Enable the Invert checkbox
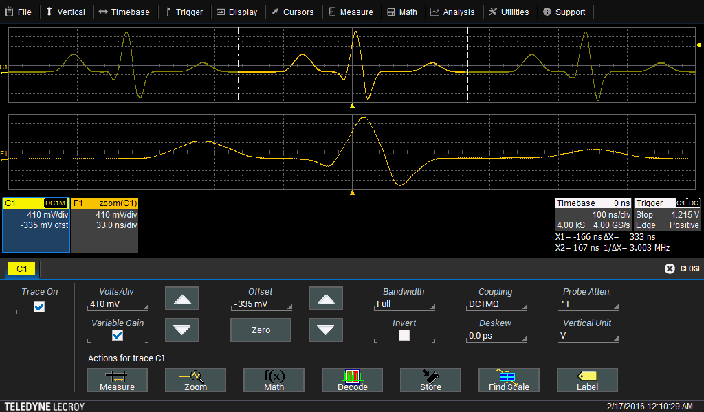This screenshot has width=704, height=412. [404, 335]
